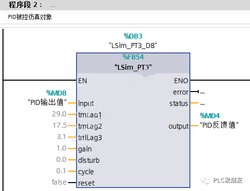Screen dimensions: 250x191
Task: Edit the reset value false
Action: (x=59, y=182)
